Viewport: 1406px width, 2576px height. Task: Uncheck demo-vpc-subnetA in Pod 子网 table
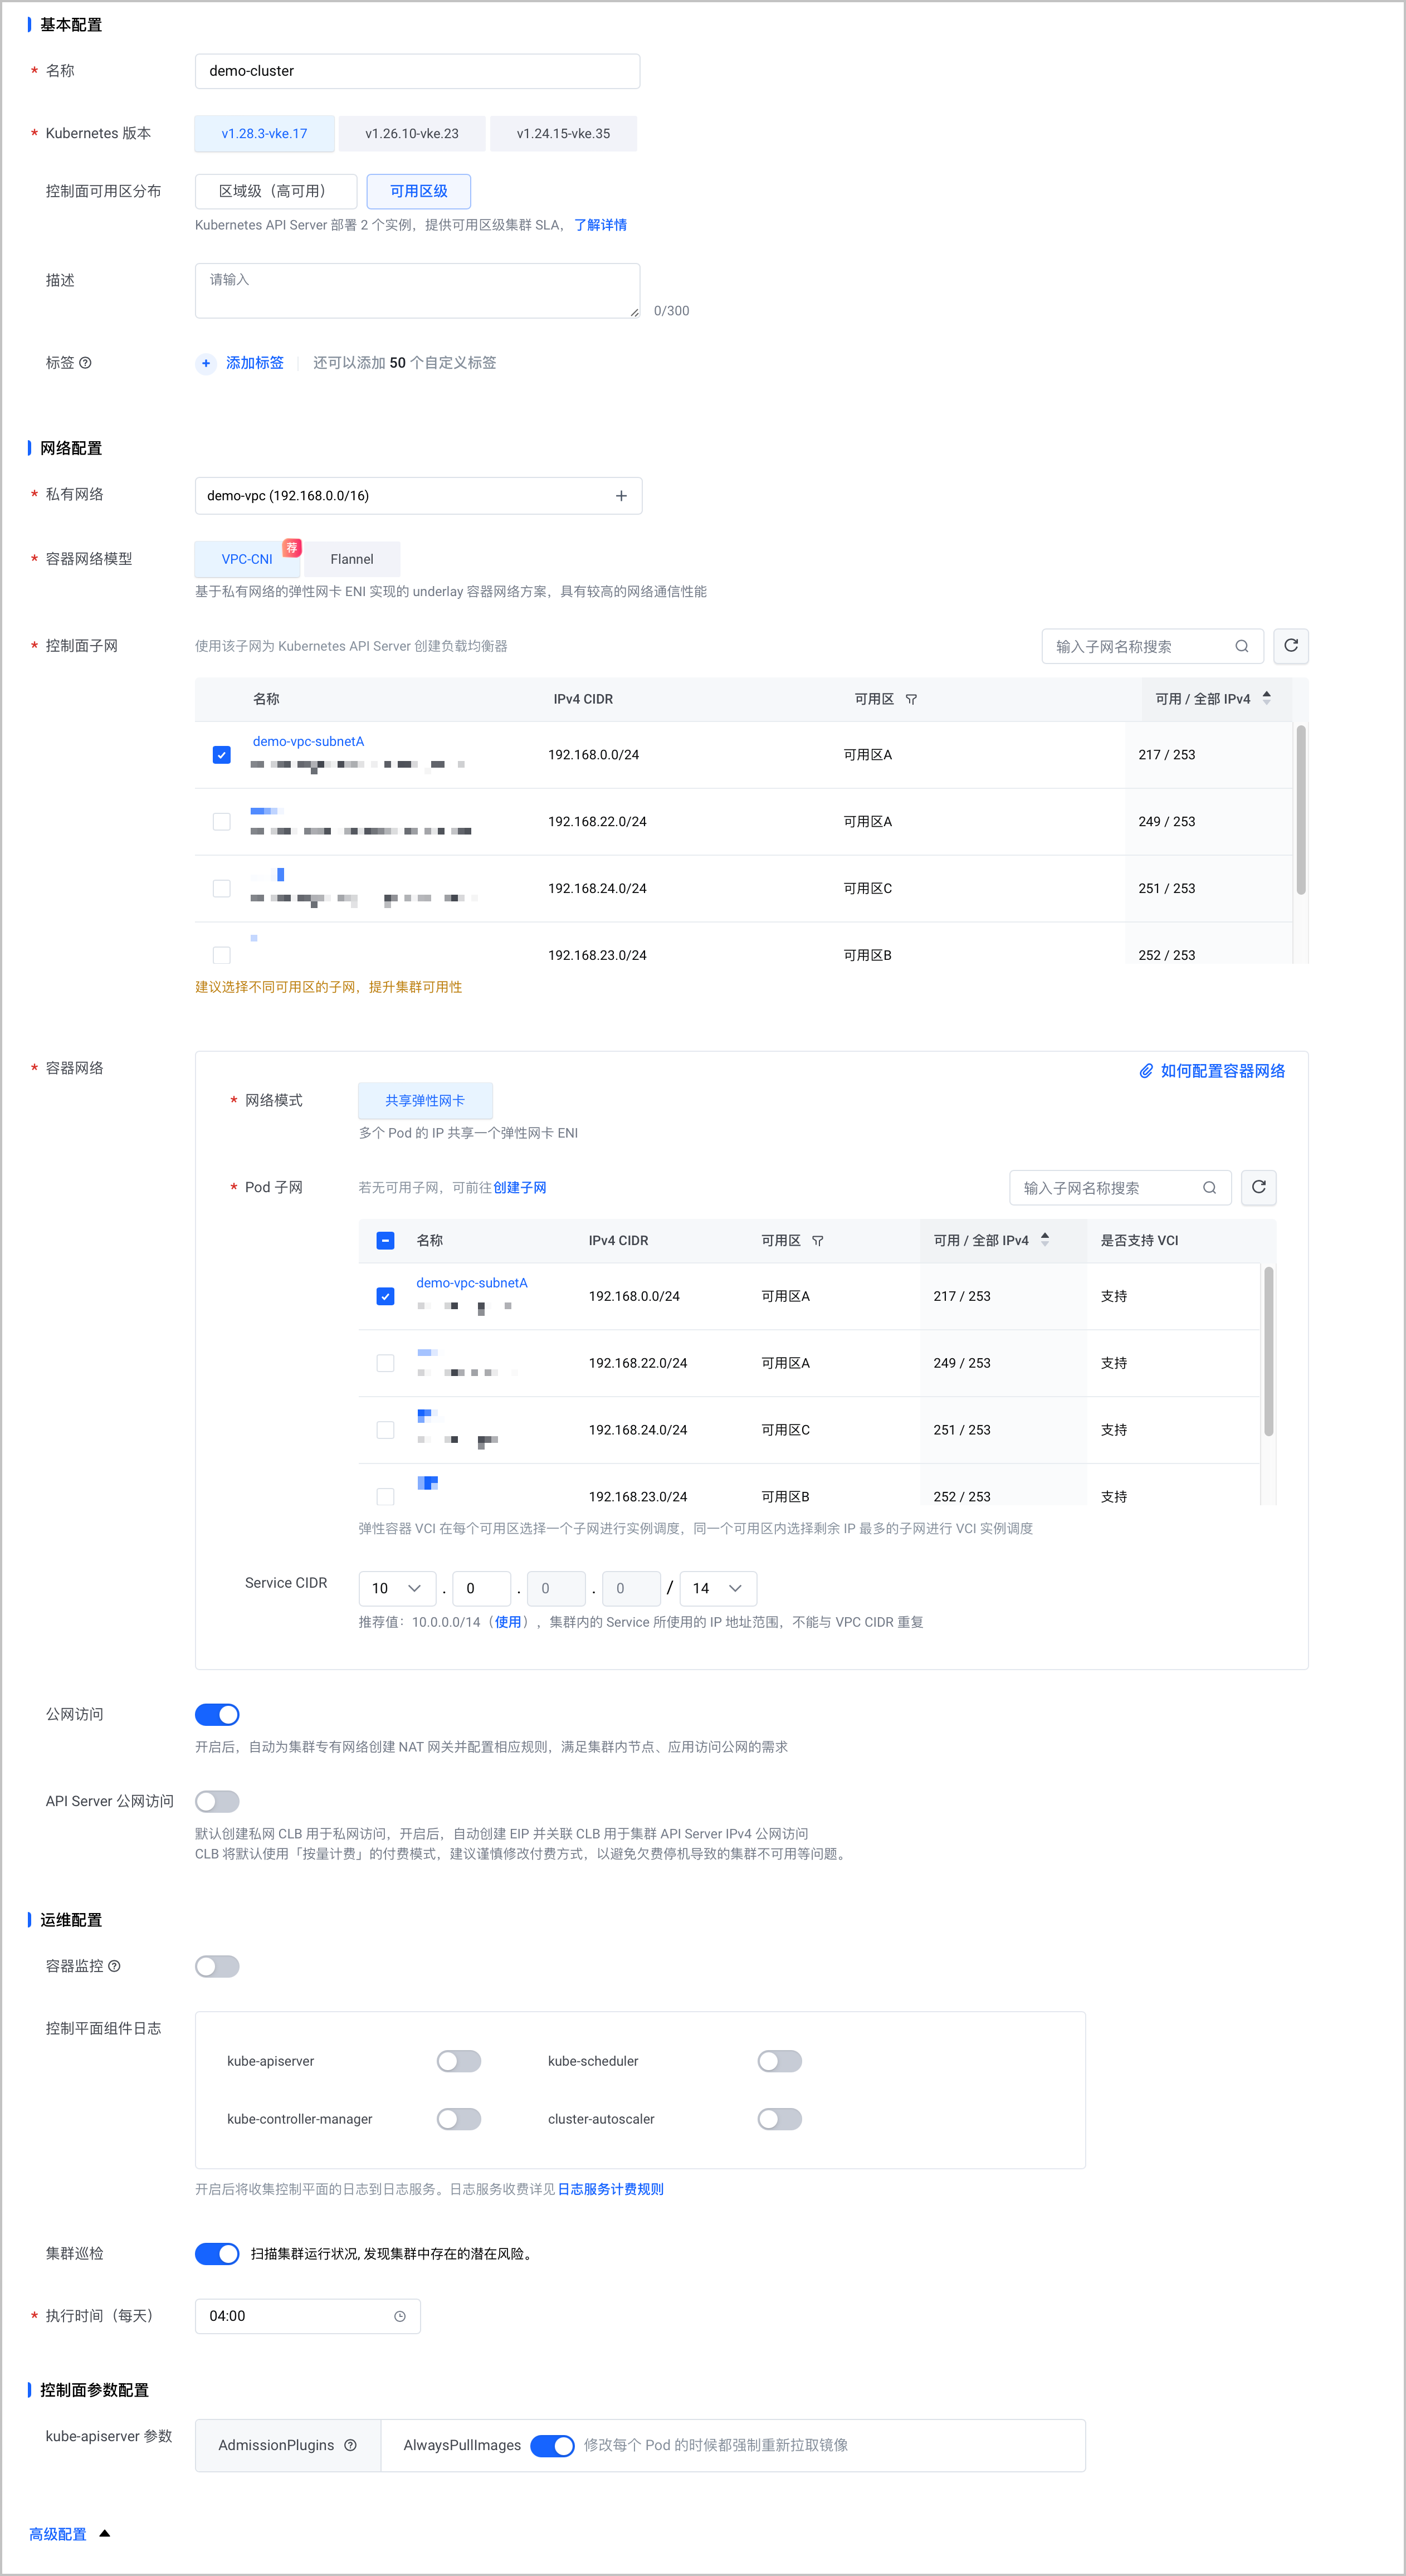pyautogui.click(x=385, y=1297)
